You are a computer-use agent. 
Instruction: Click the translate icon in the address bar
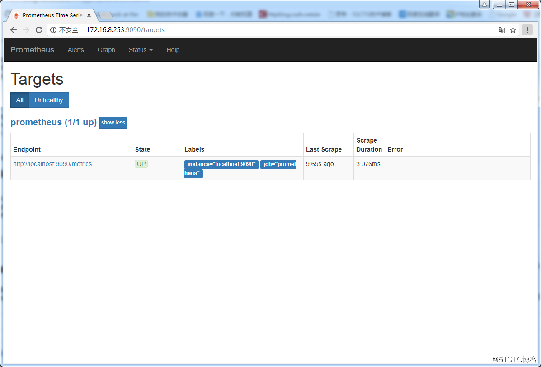pyautogui.click(x=501, y=29)
